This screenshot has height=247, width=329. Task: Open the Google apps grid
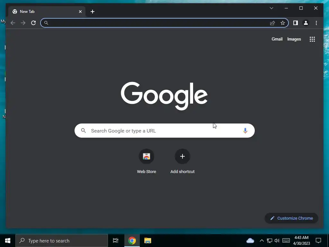312,39
